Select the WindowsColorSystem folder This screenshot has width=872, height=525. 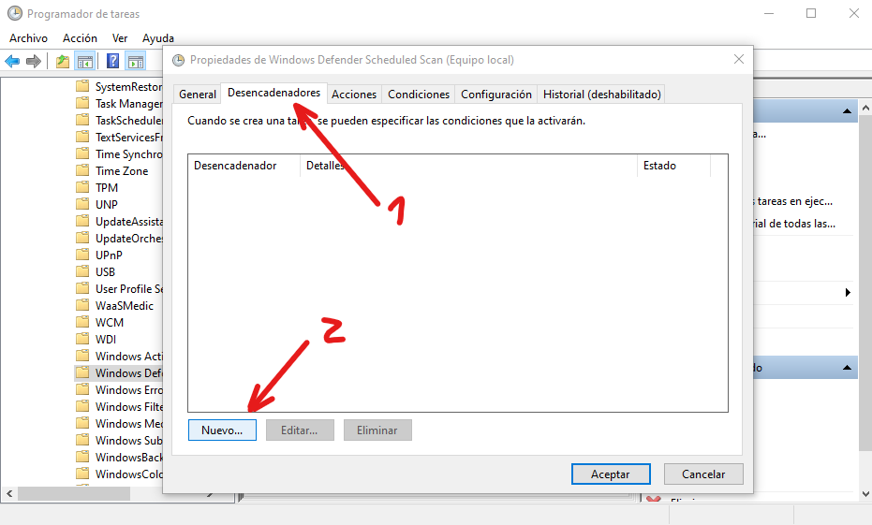129,474
